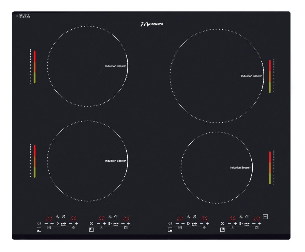Tap the boxed clock symbol for rear-right zone
The height and width of the screenshot is (252, 305).
coord(257,227)
